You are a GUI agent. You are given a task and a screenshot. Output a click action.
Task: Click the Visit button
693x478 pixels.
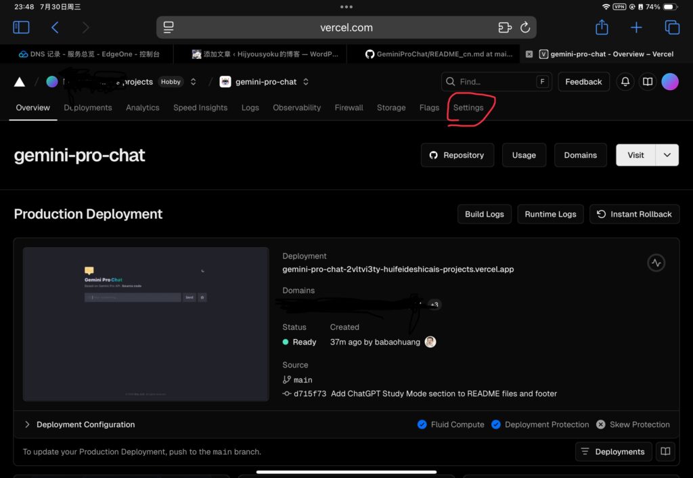pos(635,155)
